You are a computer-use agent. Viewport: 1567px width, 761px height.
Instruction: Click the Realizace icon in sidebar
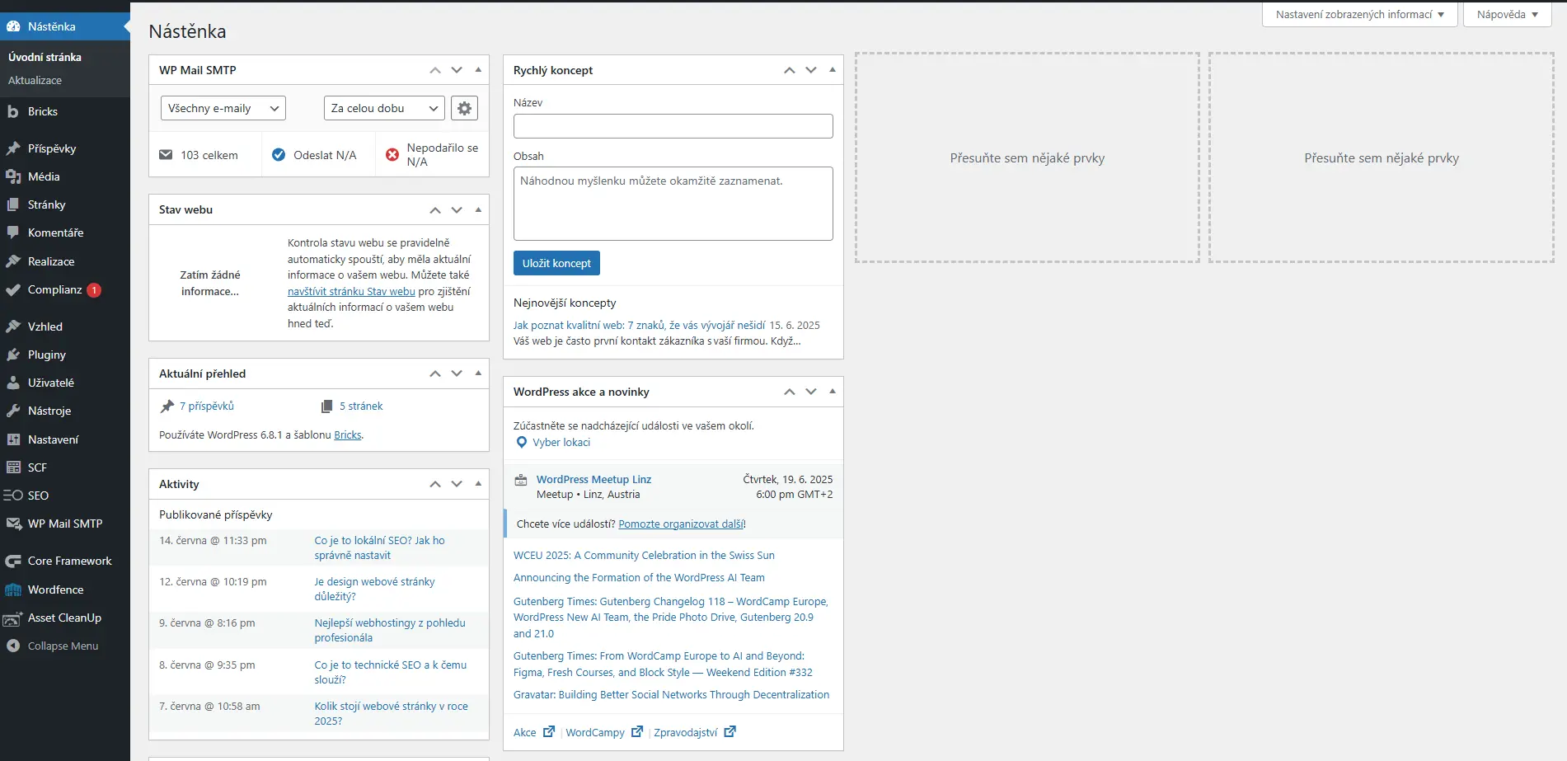pyautogui.click(x=13, y=261)
